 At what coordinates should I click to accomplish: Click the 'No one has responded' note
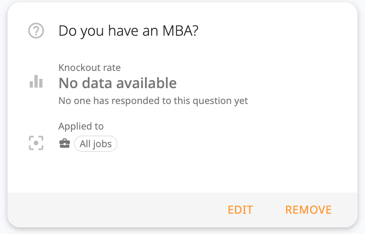click(x=153, y=101)
